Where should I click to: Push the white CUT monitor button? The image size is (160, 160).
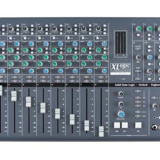click(125, 125)
